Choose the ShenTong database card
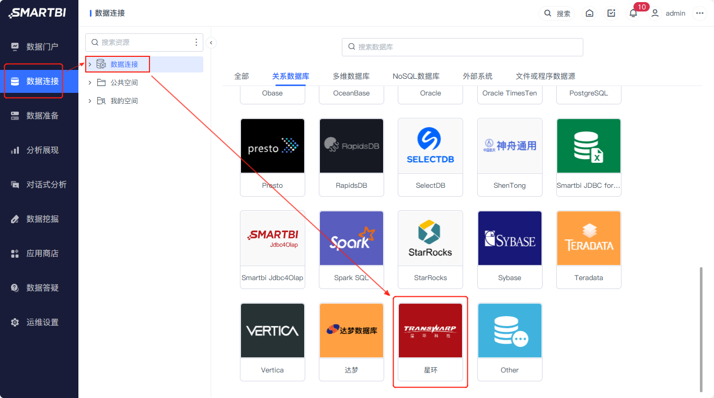The image size is (714, 398). pyautogui.click(x=510, y=157)
